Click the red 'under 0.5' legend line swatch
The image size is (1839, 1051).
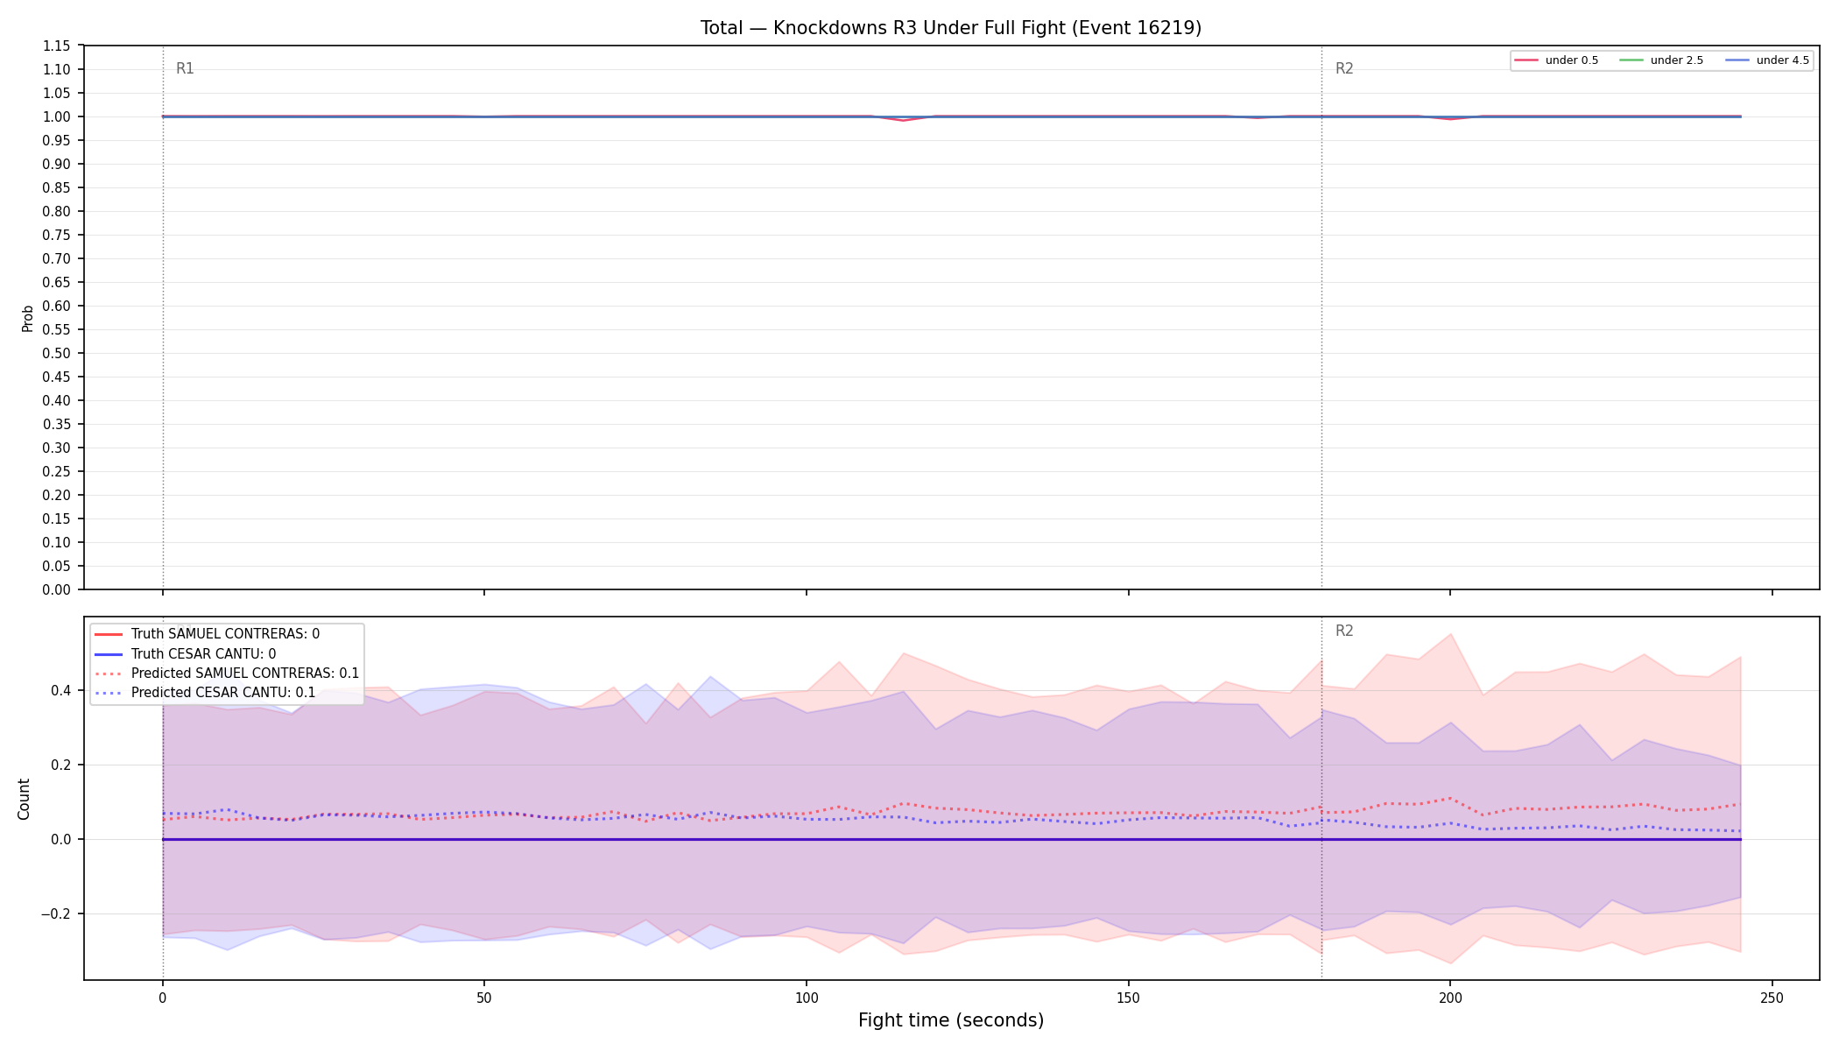[x=1526, y=60]
